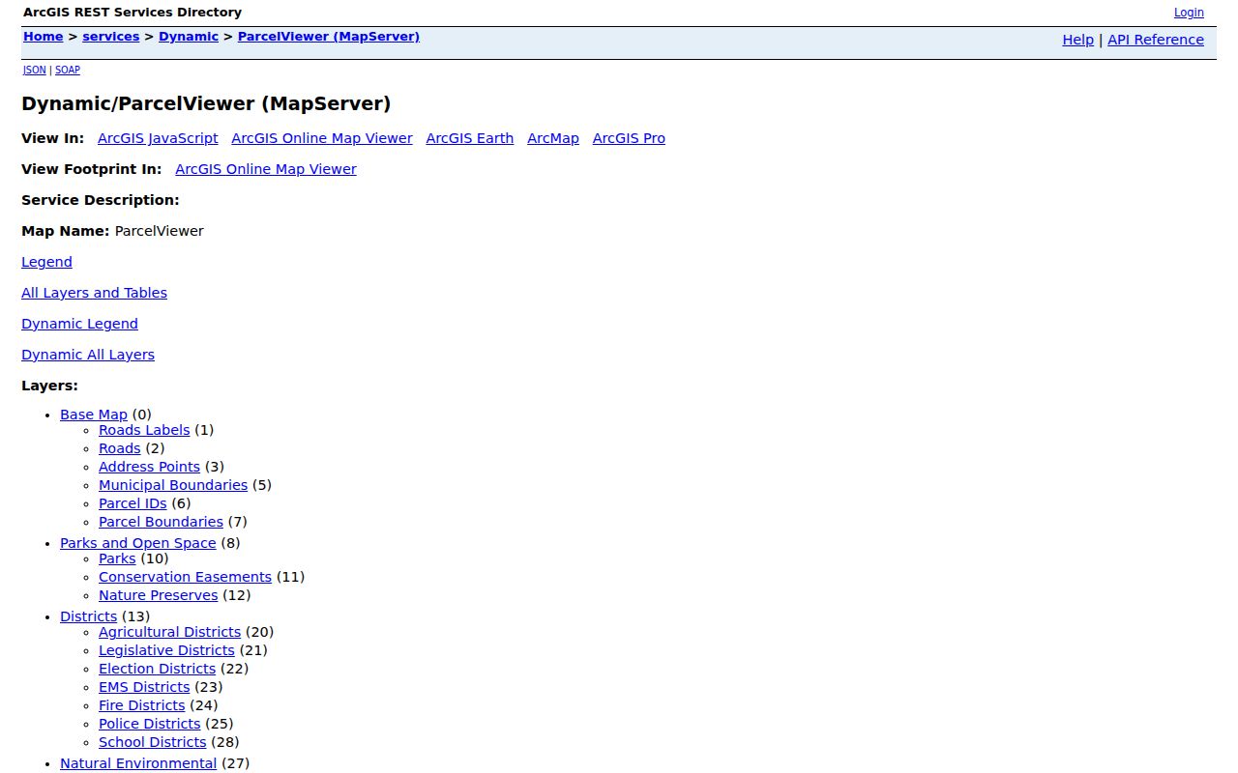View in ArcGIS Earth

pyautogui.click(x=469, y=138)
